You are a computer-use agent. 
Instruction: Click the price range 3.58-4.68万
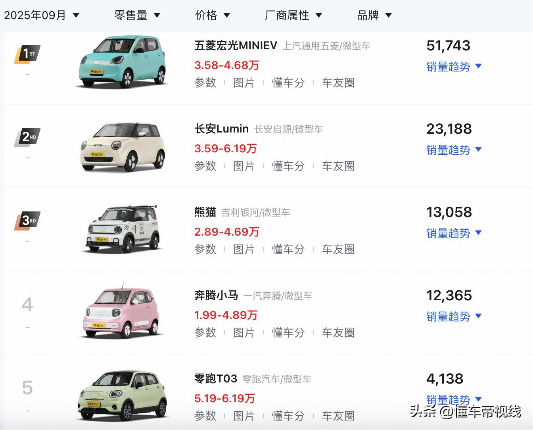pyautogui.click(x=226, y=65)
